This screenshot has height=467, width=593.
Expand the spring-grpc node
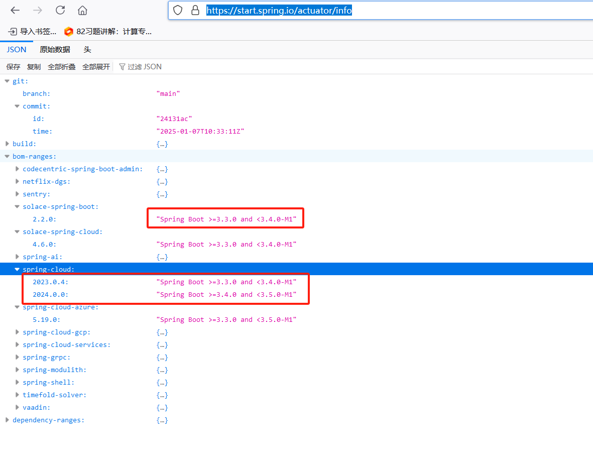[x=17, y=357]
